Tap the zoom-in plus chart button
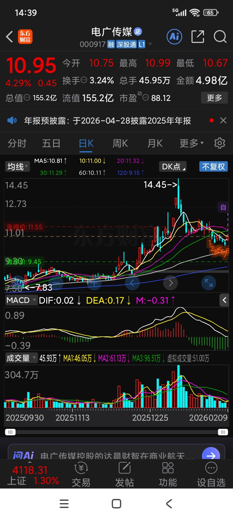This screenshot has width=233, height=519. coord(94,283)
